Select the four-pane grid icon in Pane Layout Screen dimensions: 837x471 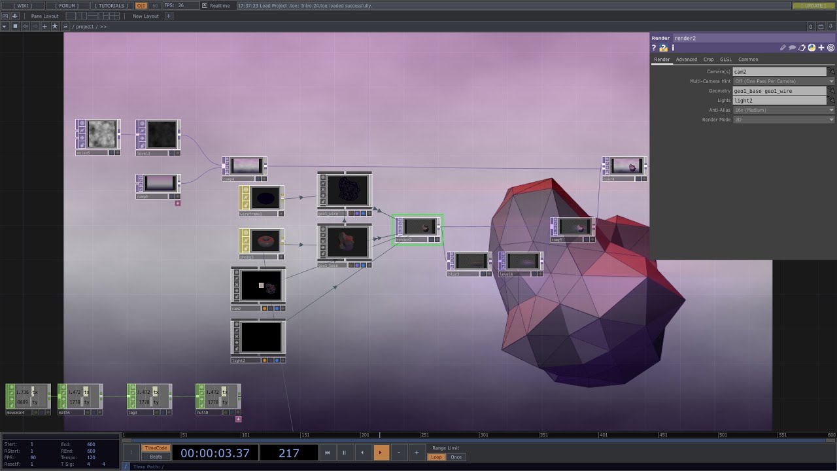click(x=114, y=16)
